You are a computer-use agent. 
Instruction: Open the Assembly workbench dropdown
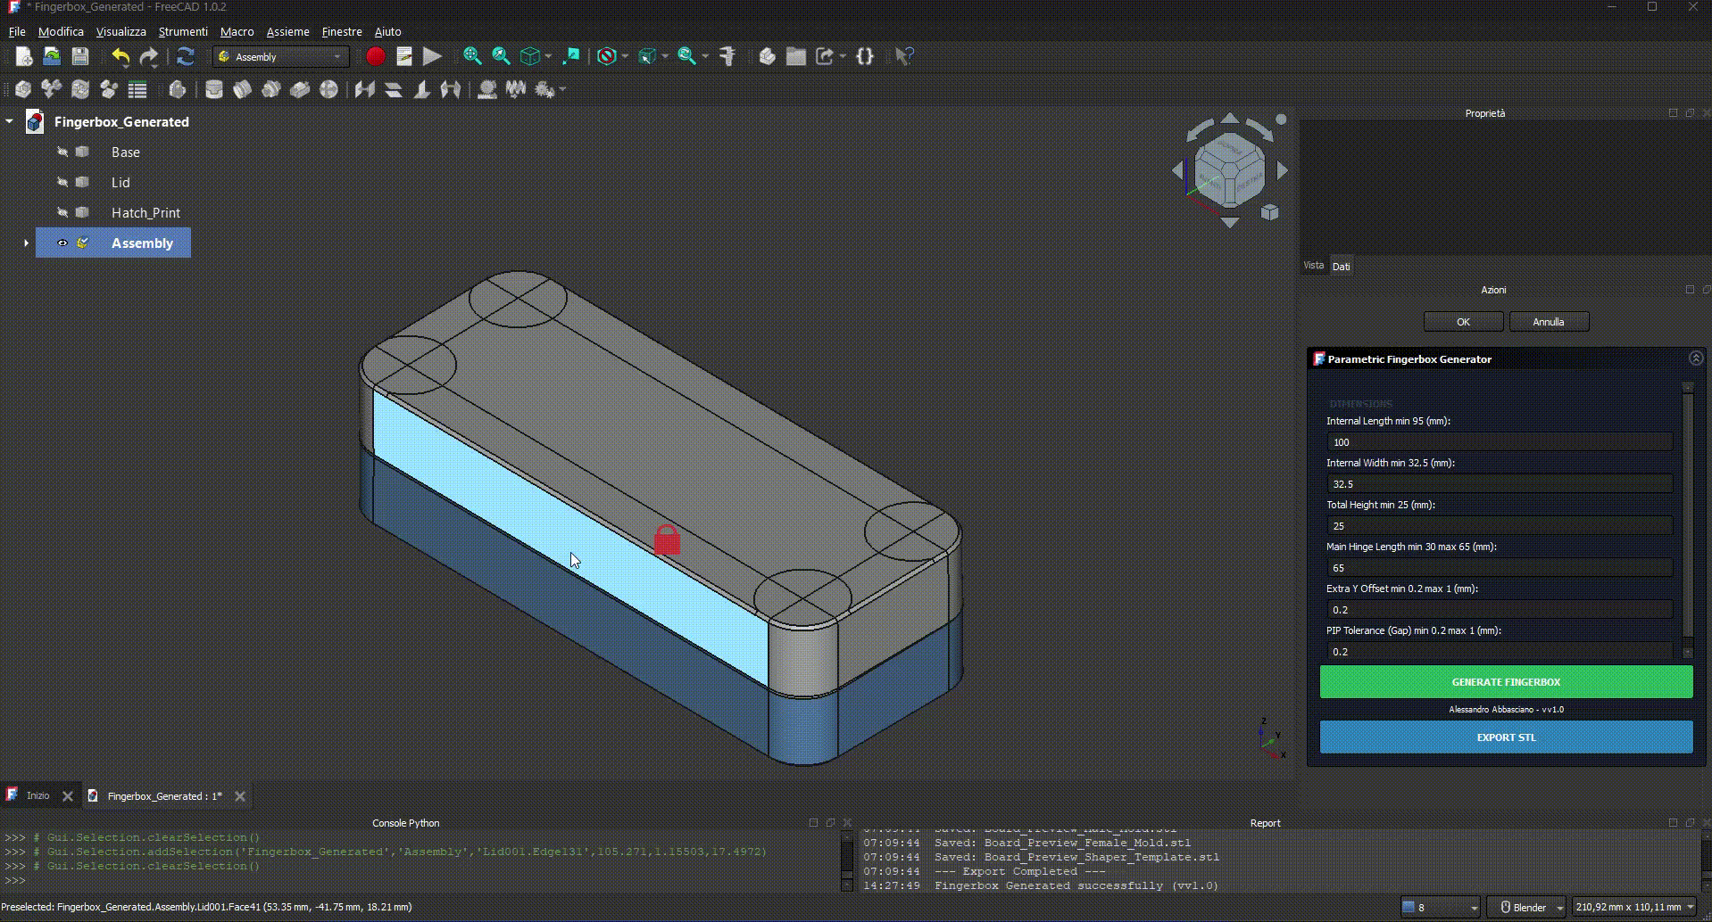coord(280,57)
